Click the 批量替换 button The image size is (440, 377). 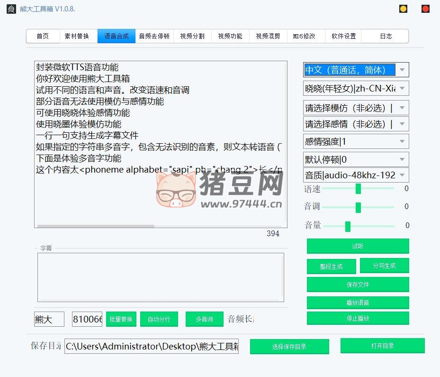click(x=121, y=319)
